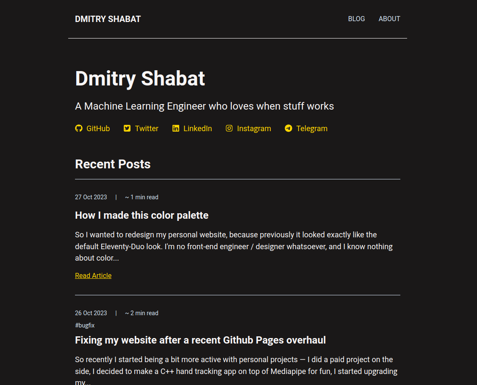Viewport: 477px width, 385px height.
Task: Click the LinkedIn logo icon
Action: click(x=176, y=128)
